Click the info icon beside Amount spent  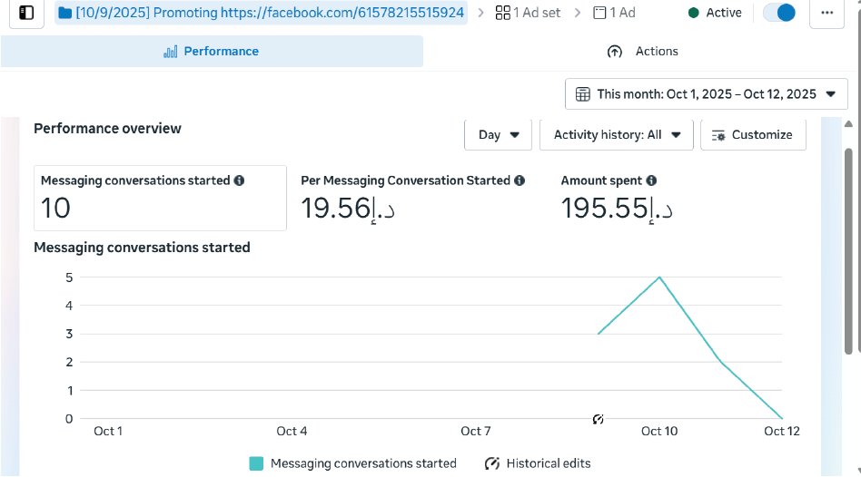tap(651, 180)
